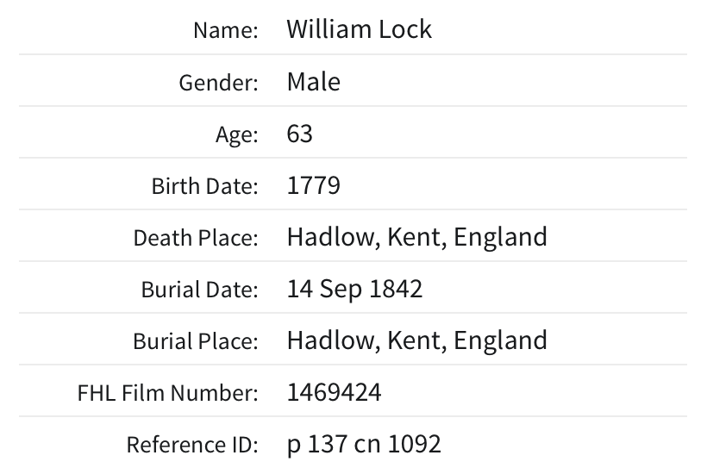
Task: Select the Burial Place value Hadlow, Kent, England
Action: (416, 340)
